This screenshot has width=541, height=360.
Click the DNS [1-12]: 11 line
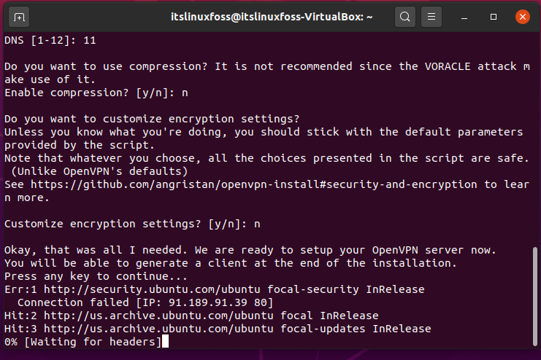coord(50,40)
